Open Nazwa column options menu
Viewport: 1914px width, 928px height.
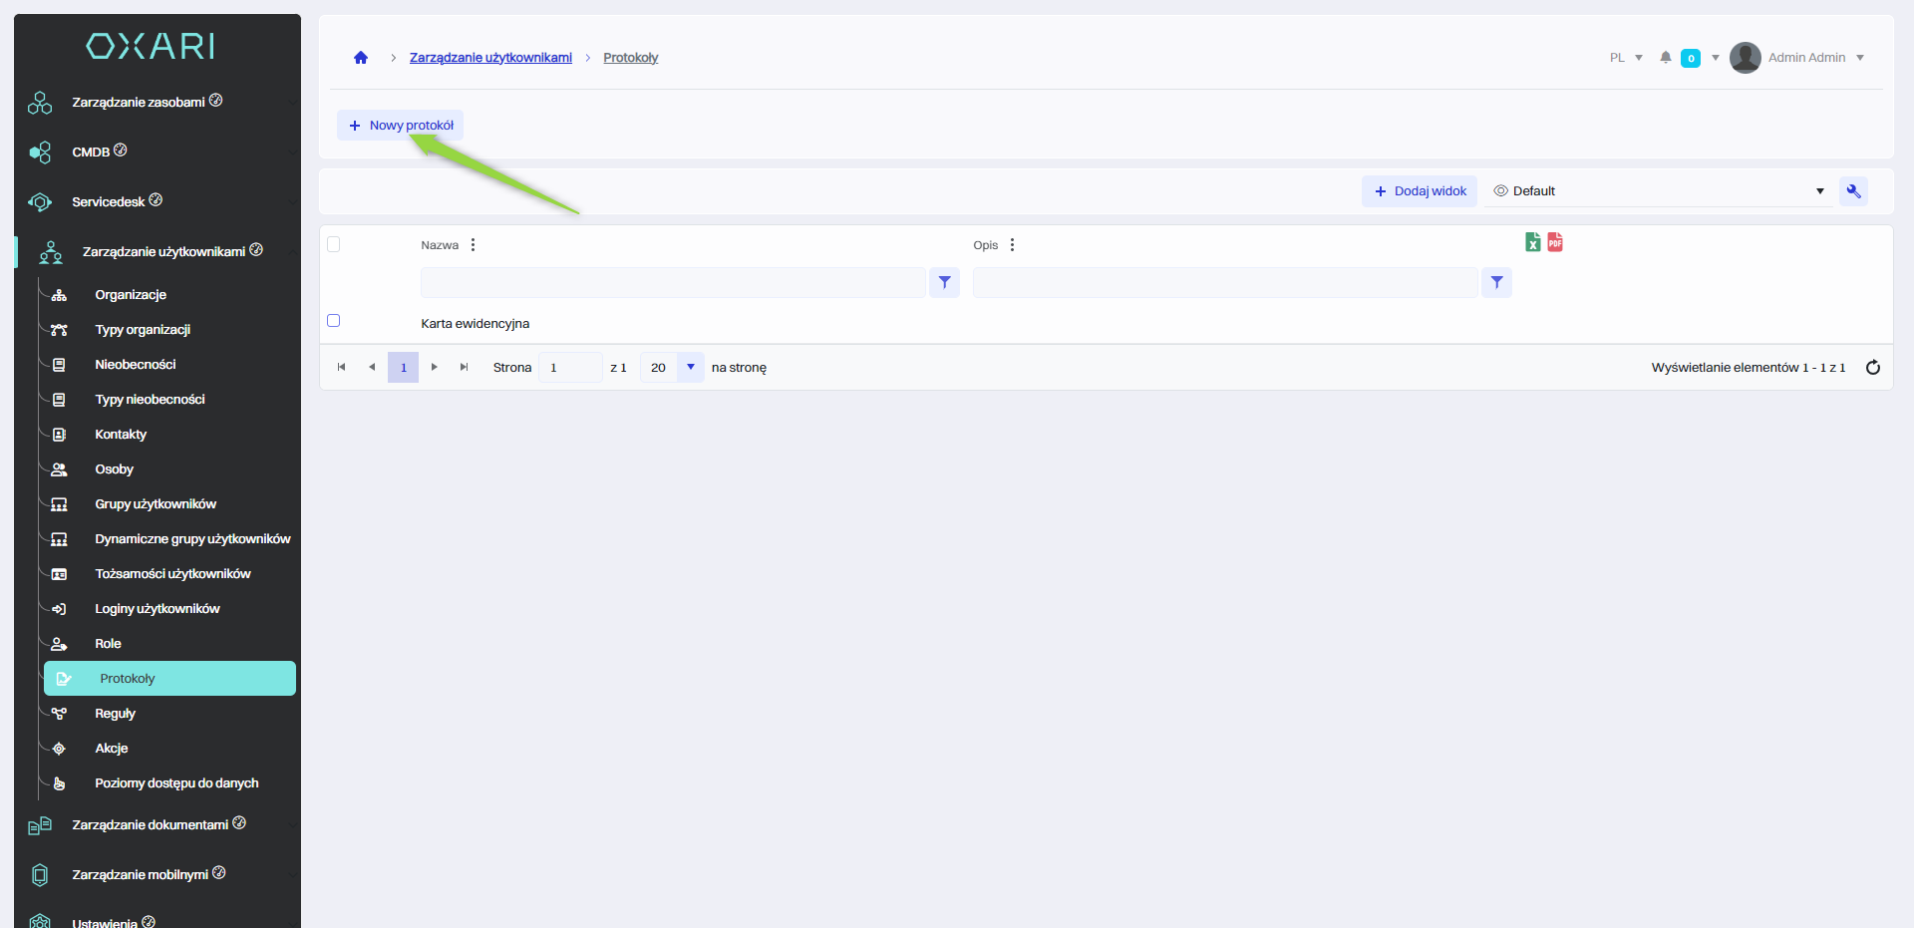(473, 245)
